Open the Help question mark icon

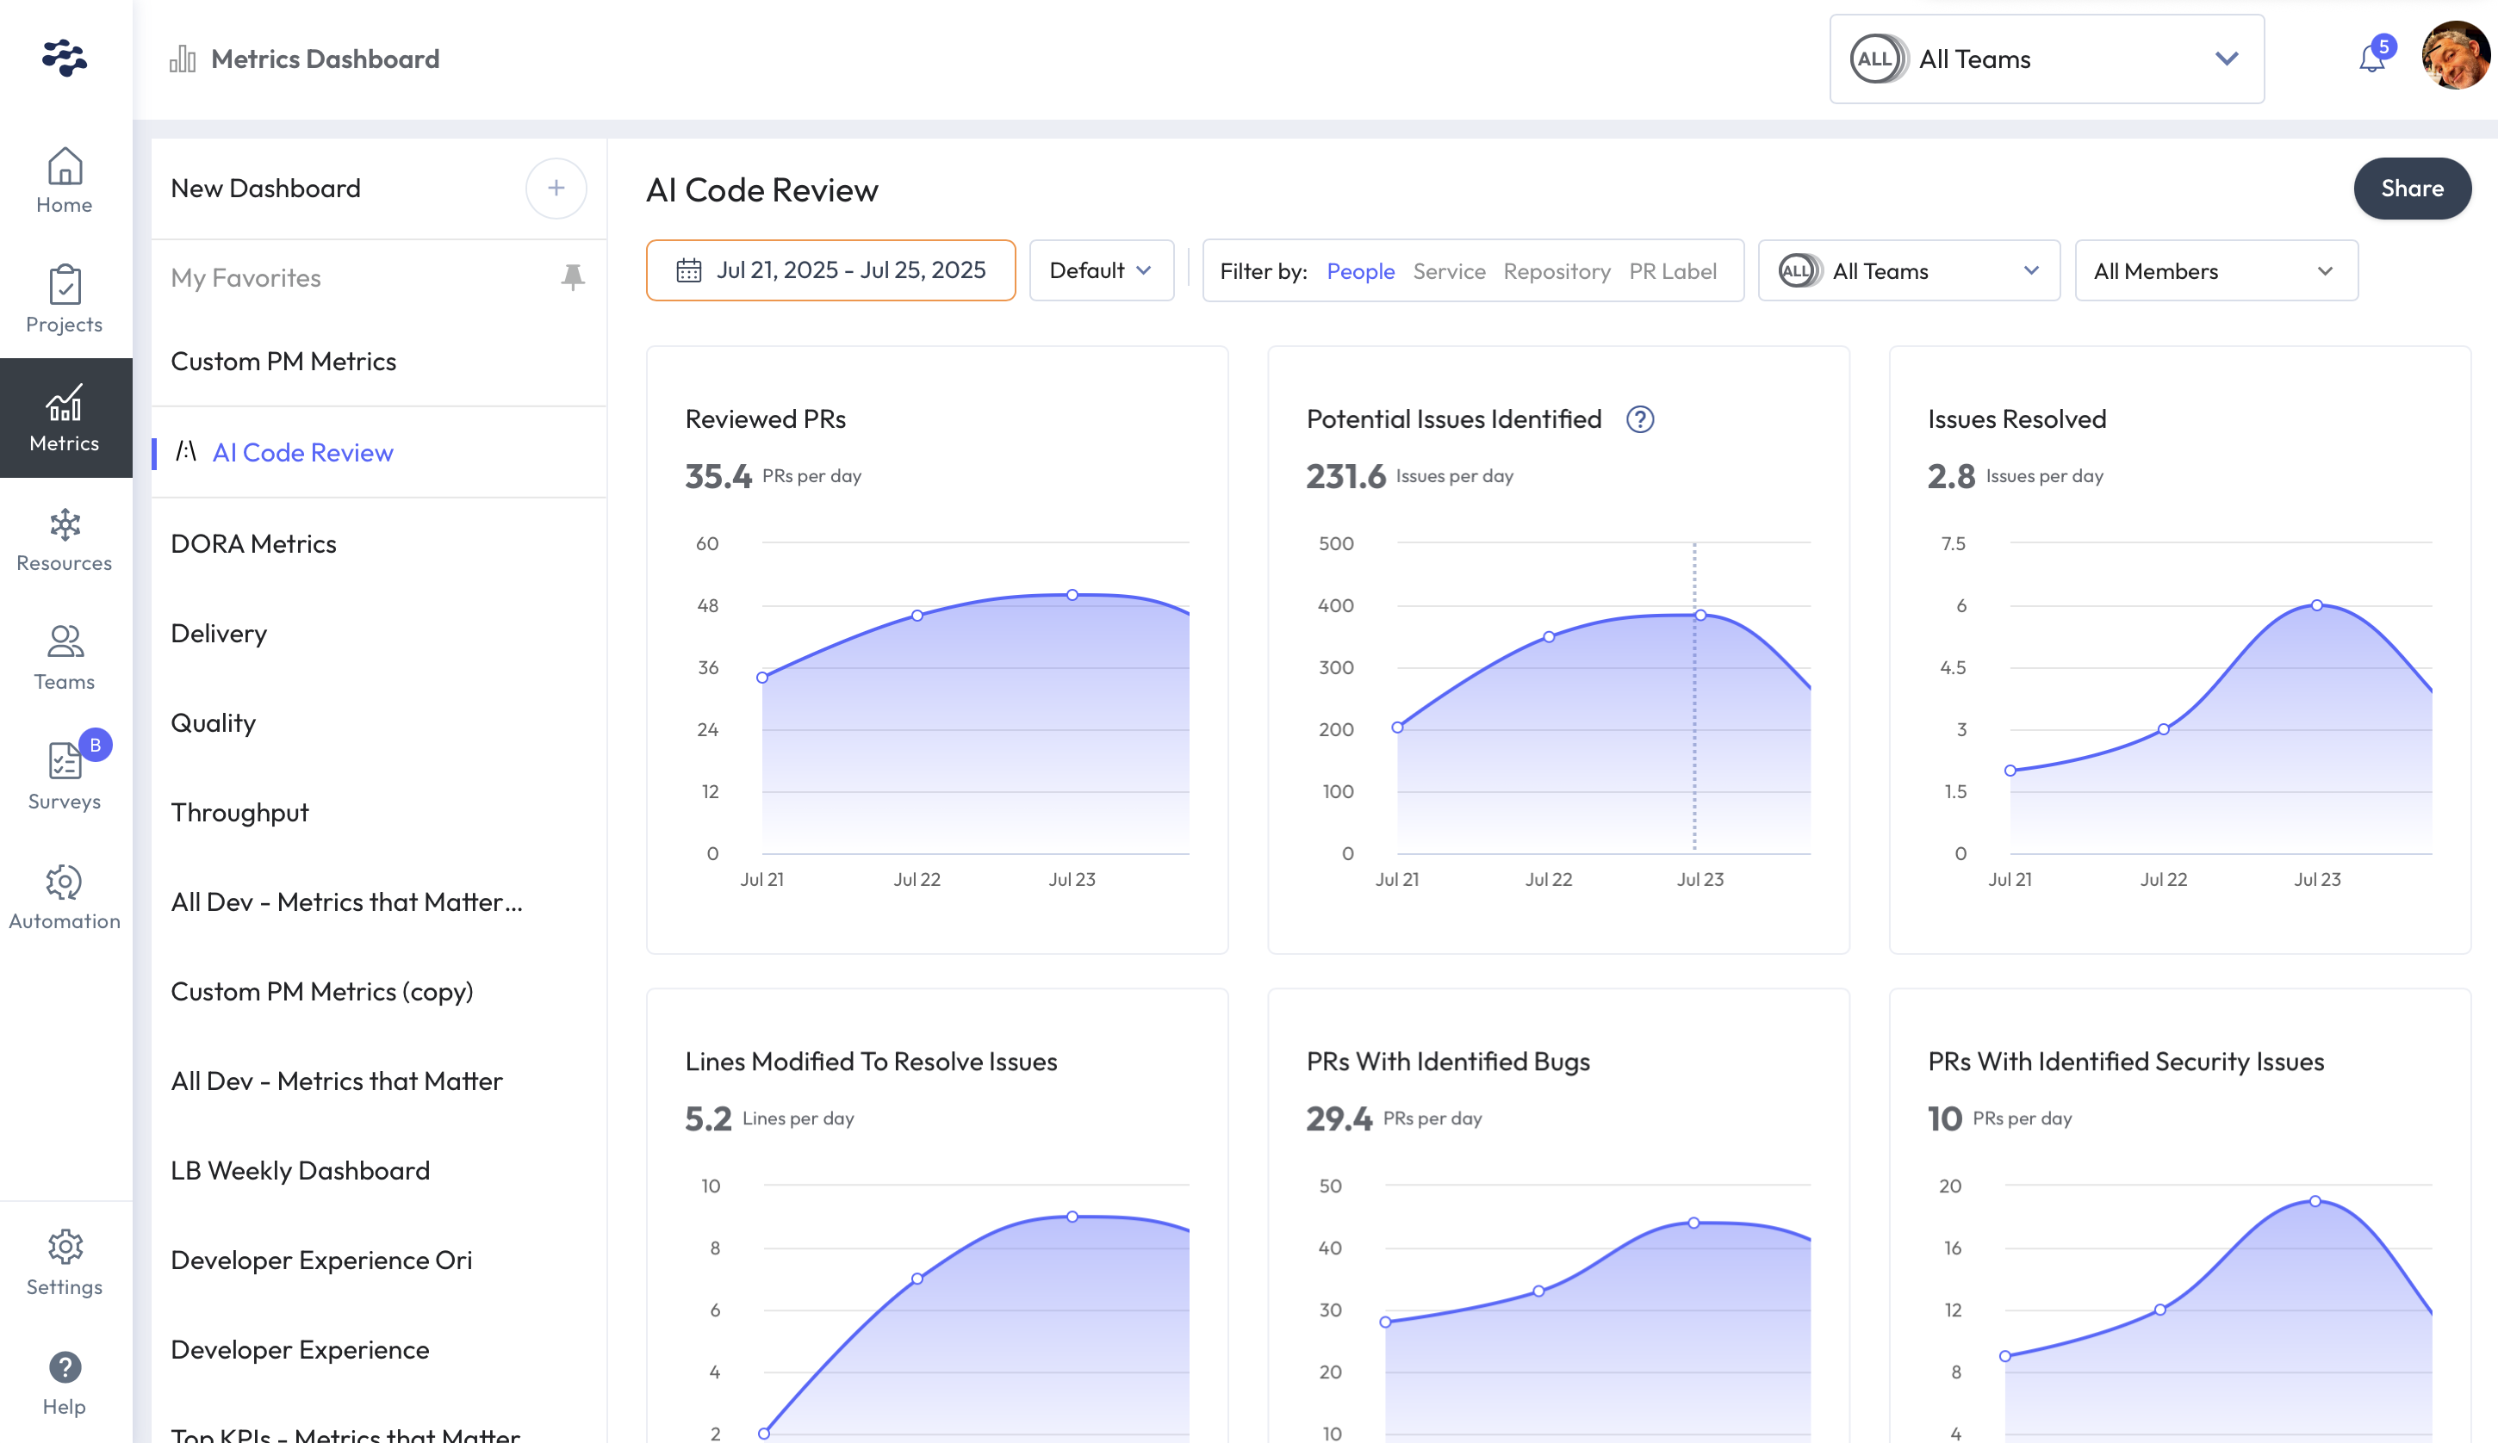[65, 1368]
